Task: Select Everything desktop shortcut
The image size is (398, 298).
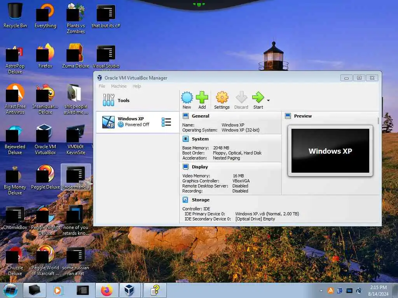Action: [45, 15]
